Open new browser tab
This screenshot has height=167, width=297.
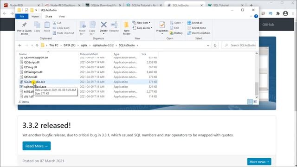coord(251,5)
